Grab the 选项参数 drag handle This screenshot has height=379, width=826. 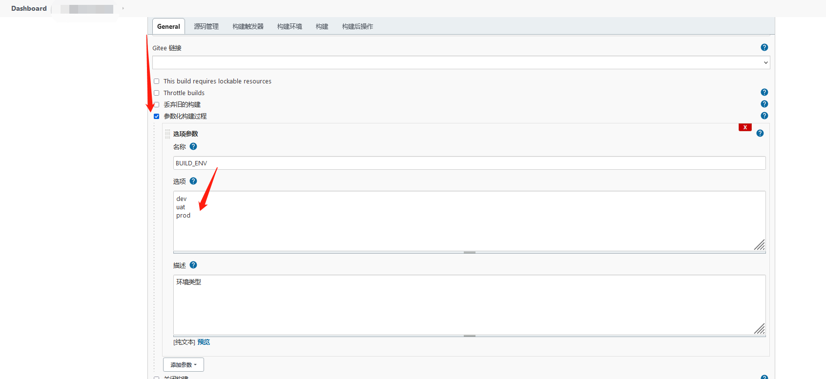pos(167,134)
